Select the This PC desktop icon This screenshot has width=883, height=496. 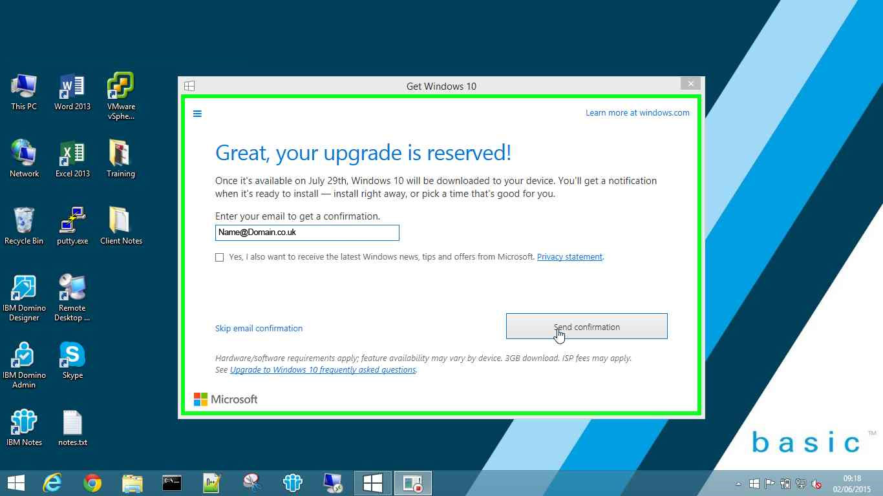24,92
